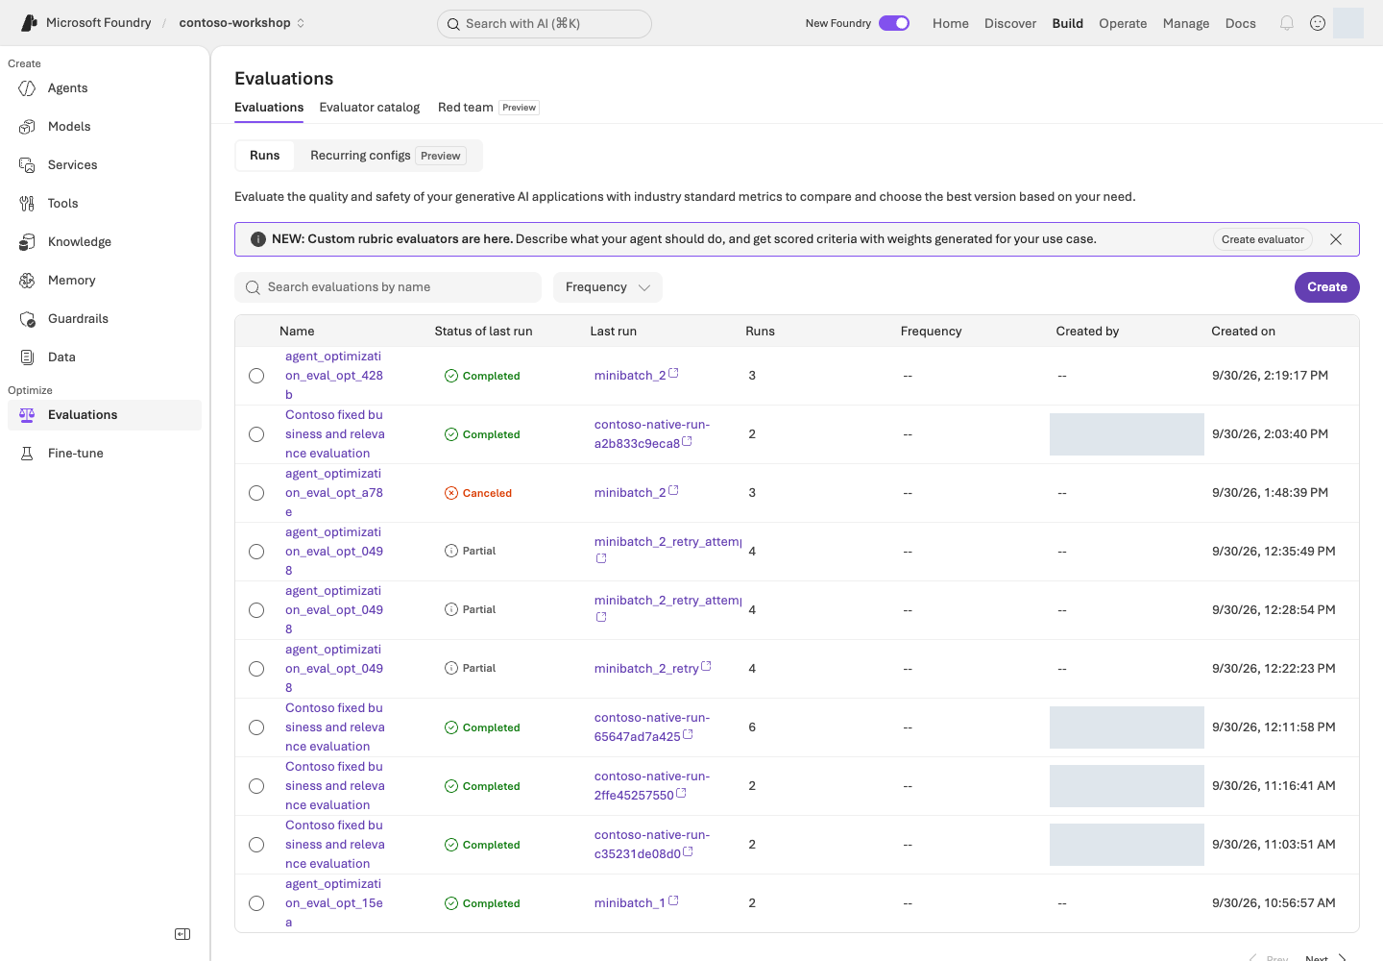Open the minibatch_2 run for the Canceled evaluation
The width and height of the screenshot is (1383, 961).
630,493
